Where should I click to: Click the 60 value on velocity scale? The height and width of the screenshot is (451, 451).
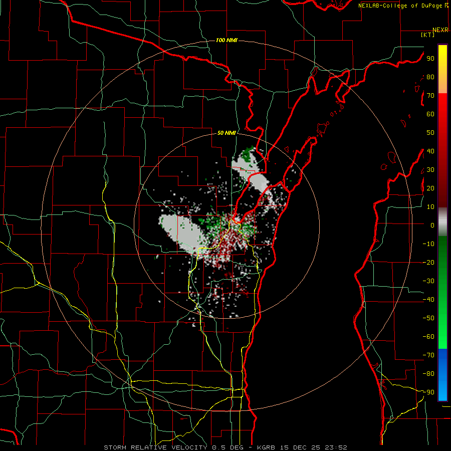click(x=430, y=114)
